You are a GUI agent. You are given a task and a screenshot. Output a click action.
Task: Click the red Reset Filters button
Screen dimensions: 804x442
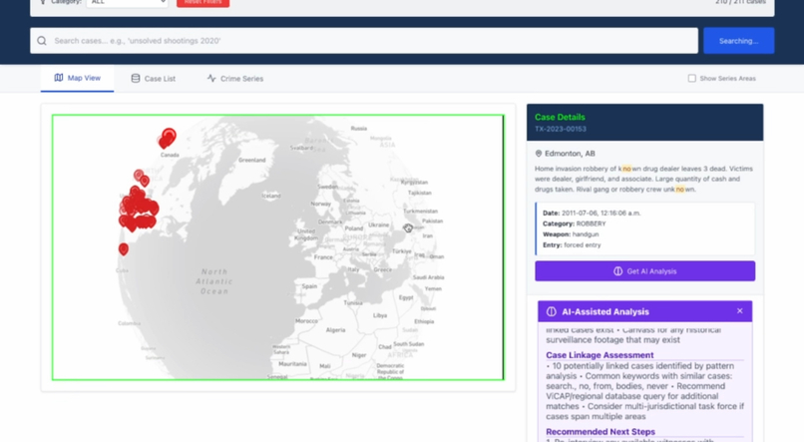pyautogui.click(x=203, y=3)
